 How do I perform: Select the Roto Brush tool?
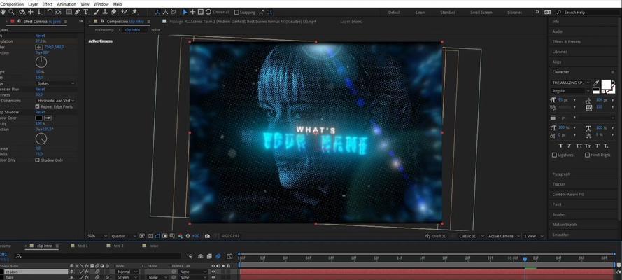coord(125,12)
